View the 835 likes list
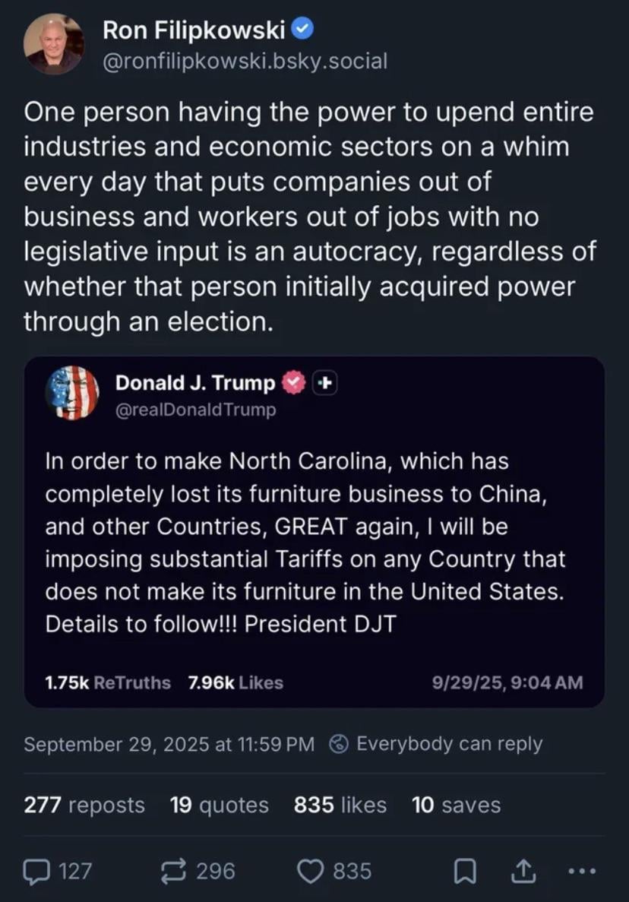The height and width of the screenshot is (902, 629). click(340, 805)
